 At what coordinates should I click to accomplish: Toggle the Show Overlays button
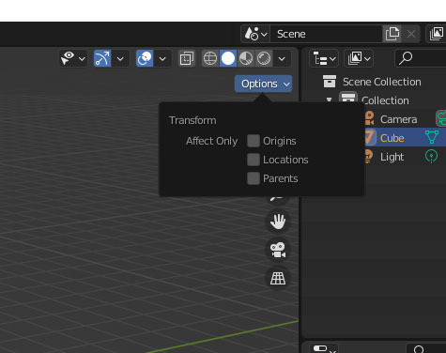coord(145,58)
